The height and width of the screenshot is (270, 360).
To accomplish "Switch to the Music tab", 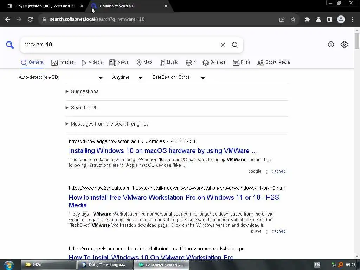I will tap(169, 62).
